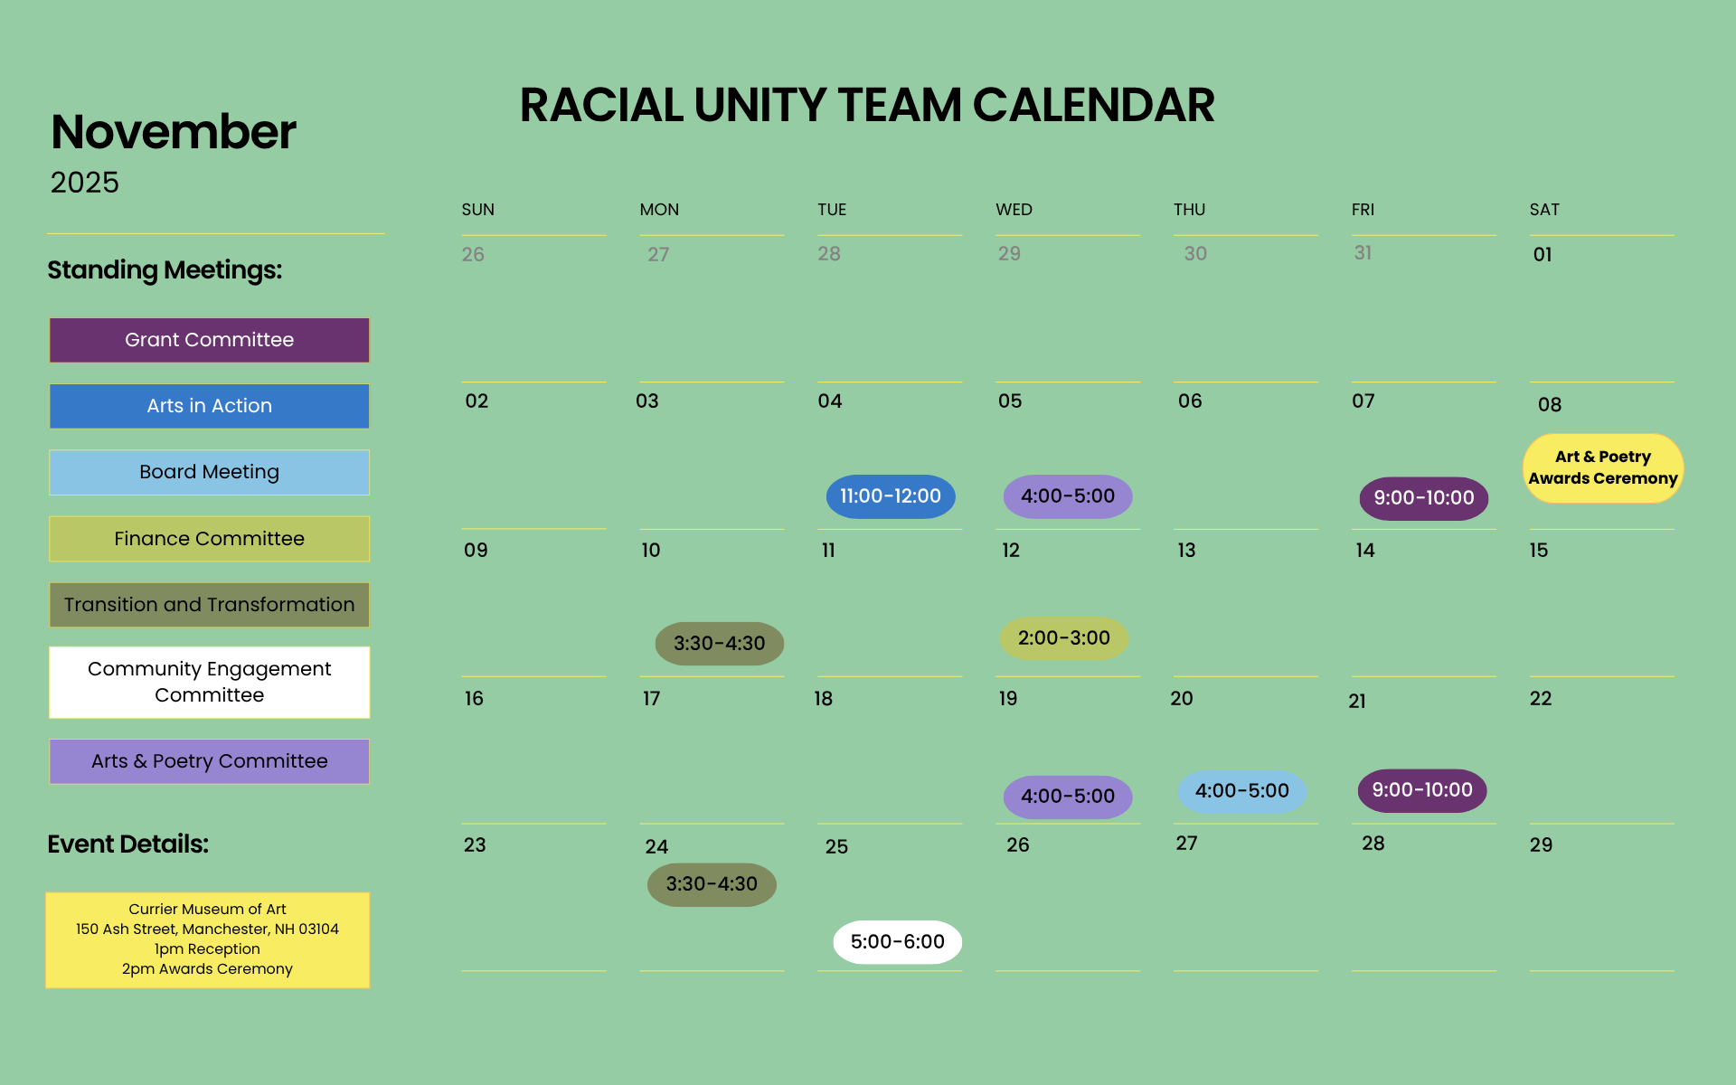Click the Arts & Poetry Committee label

tap(209, 761)
